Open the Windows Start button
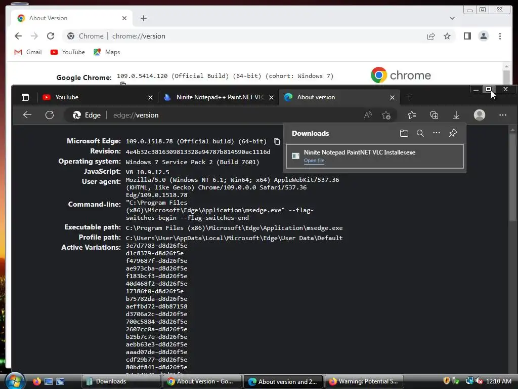 [x=14, y=381]
